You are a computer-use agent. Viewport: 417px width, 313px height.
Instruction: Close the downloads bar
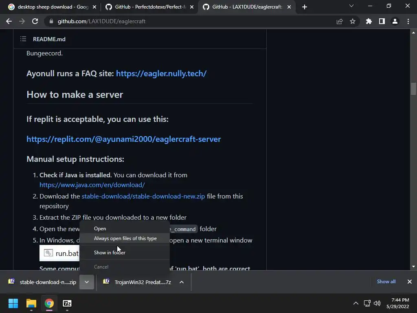410,282
